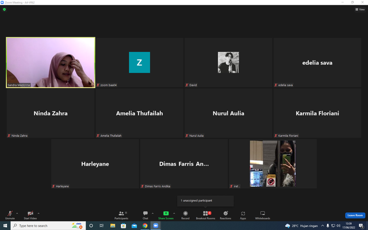
Task: Click the 'iret .' name label
Action: [x=236, y=186]
